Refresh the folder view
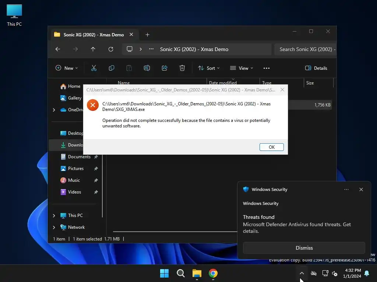This screenshot has height=282, width=377. coord(110,49)
